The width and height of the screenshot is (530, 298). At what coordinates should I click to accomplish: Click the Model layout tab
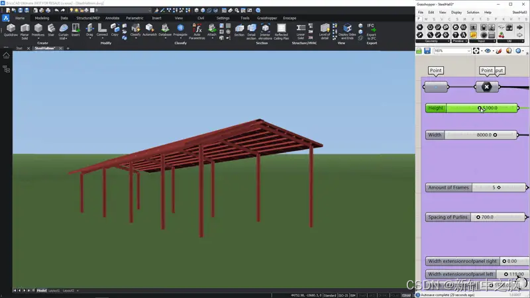click(x=42, y=291)
